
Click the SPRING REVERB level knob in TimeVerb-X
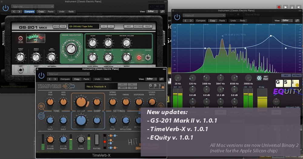[50, 139]
